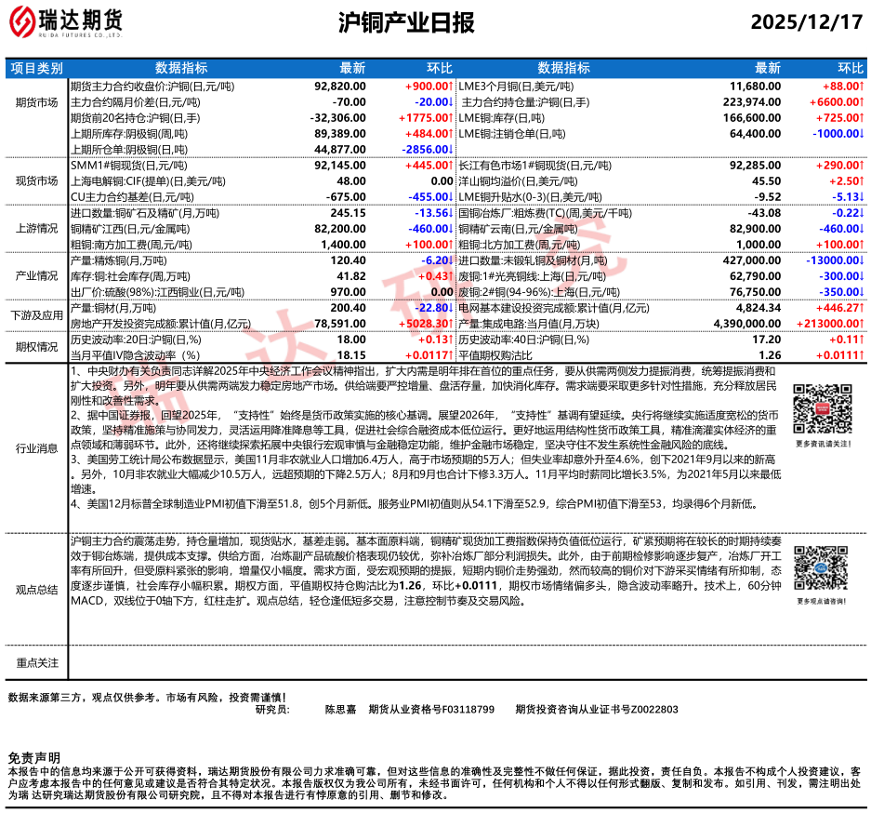Click the 观点总结 section label

click(36, 590)
